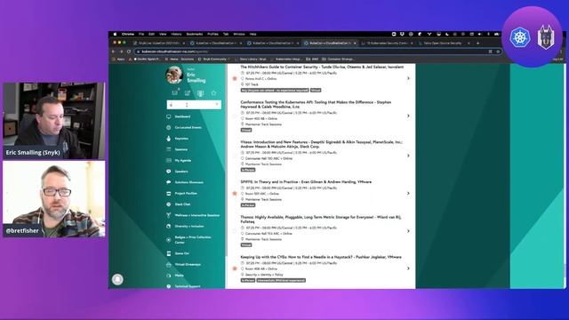Click Eric Smalling profile avatar
569x320 pixels.
[174, 75]
